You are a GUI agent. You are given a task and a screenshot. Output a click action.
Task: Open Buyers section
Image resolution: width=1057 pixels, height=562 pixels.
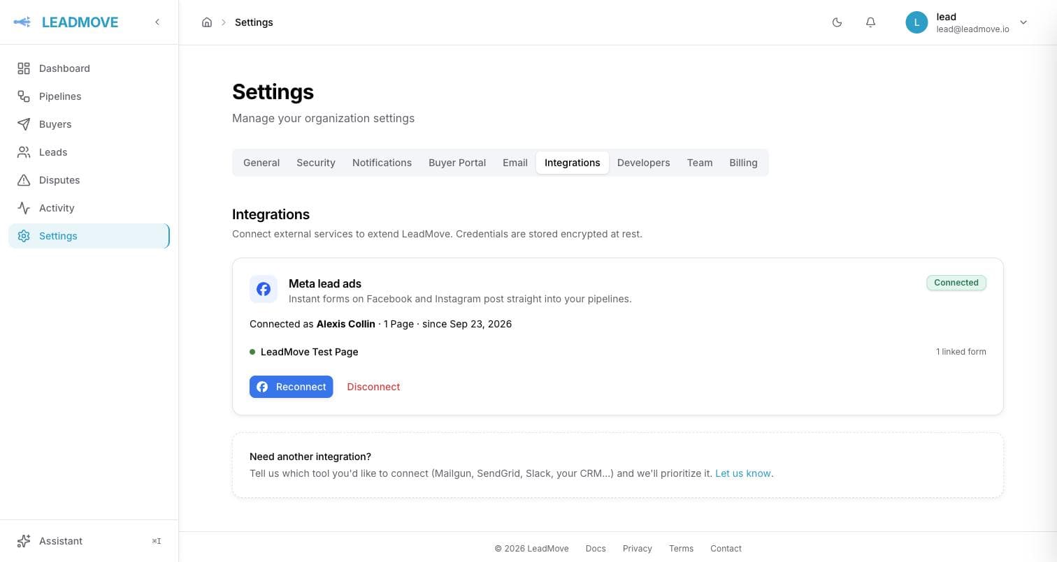click(x=89, y=124)
